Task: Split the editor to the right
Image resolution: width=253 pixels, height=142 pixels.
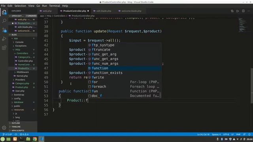Action: tap(243, 11)
